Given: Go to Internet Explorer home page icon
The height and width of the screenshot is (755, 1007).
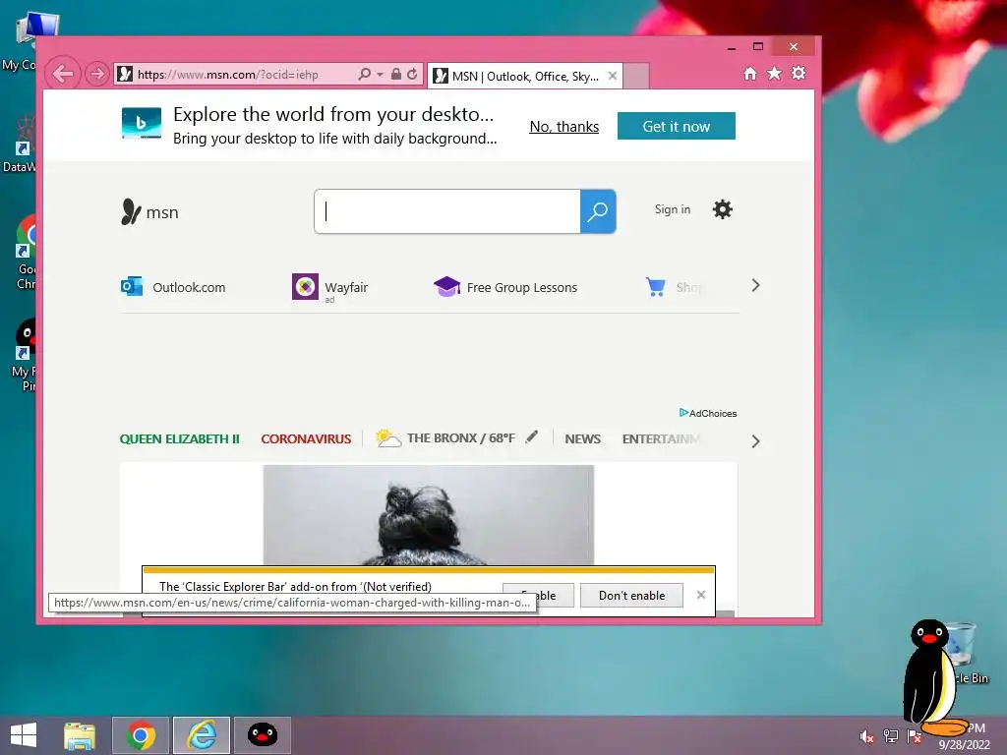Looking at the screenshot, I should tap(750, 73).
